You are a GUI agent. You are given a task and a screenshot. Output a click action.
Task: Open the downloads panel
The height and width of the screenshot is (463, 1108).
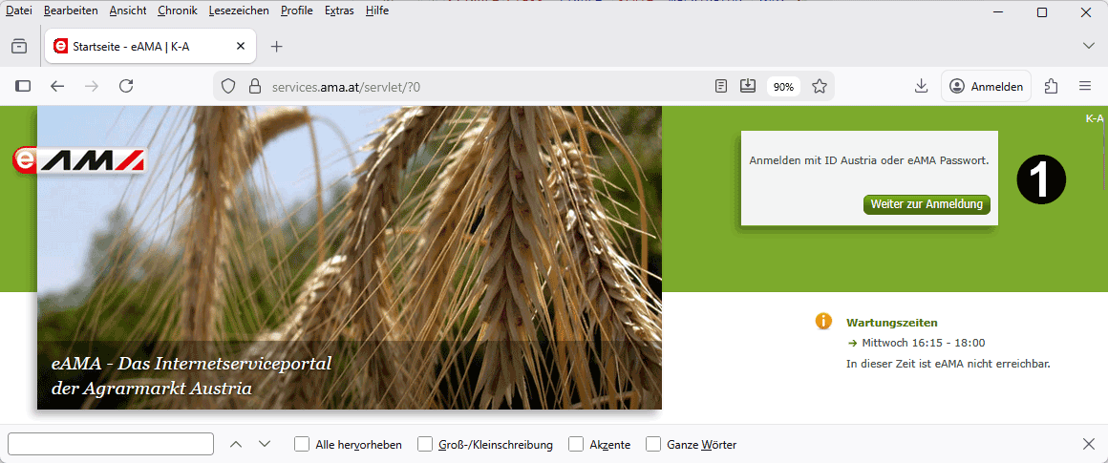921,86
